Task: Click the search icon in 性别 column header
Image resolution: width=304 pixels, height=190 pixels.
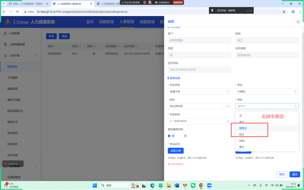Action: [94, 46]
